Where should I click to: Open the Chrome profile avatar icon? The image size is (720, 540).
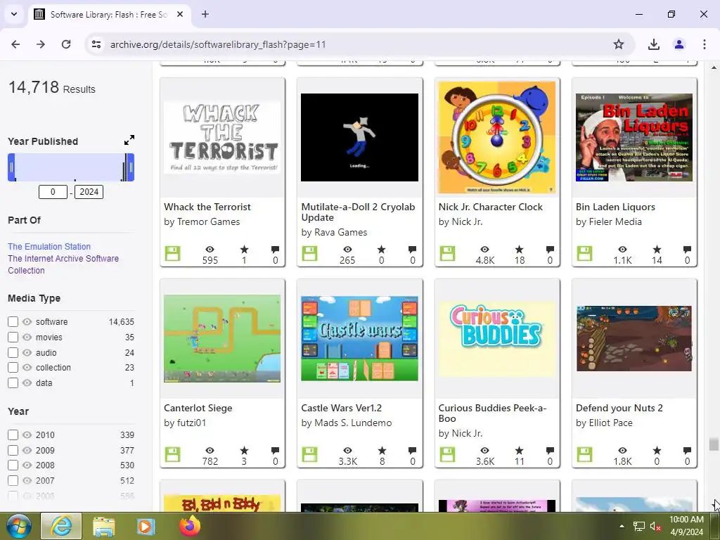(x=679, y=44)
